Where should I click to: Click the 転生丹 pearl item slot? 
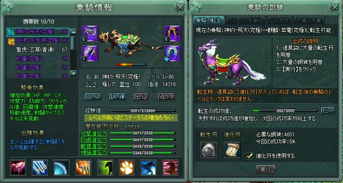[x=208, y=150]
